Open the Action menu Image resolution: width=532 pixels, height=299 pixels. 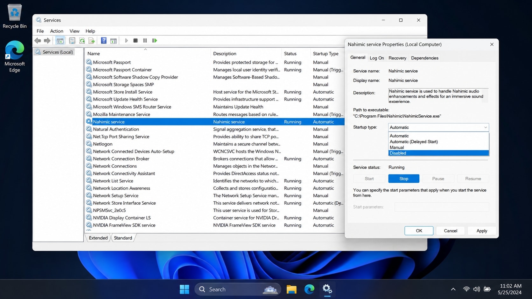[57, 31]
